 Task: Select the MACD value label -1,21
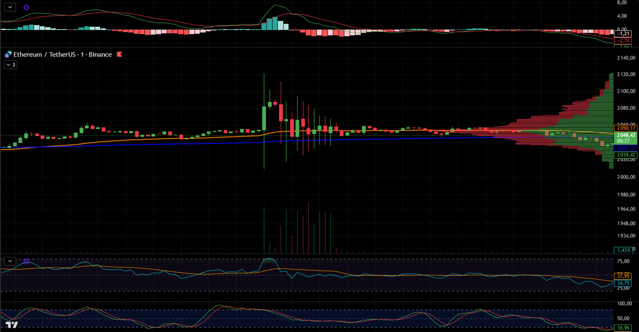[623, 34]
